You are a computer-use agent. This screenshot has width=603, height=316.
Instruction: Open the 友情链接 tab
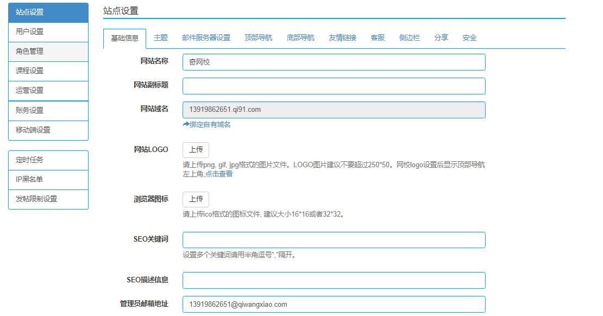(x=342, y=37)
